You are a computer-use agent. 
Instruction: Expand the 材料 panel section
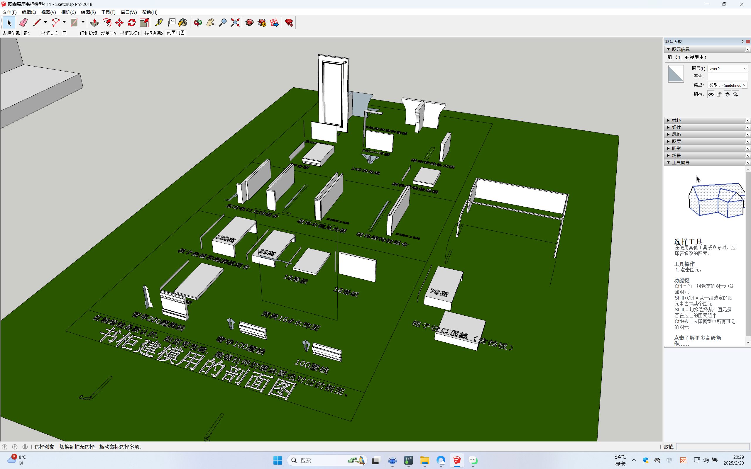point(676,120)
